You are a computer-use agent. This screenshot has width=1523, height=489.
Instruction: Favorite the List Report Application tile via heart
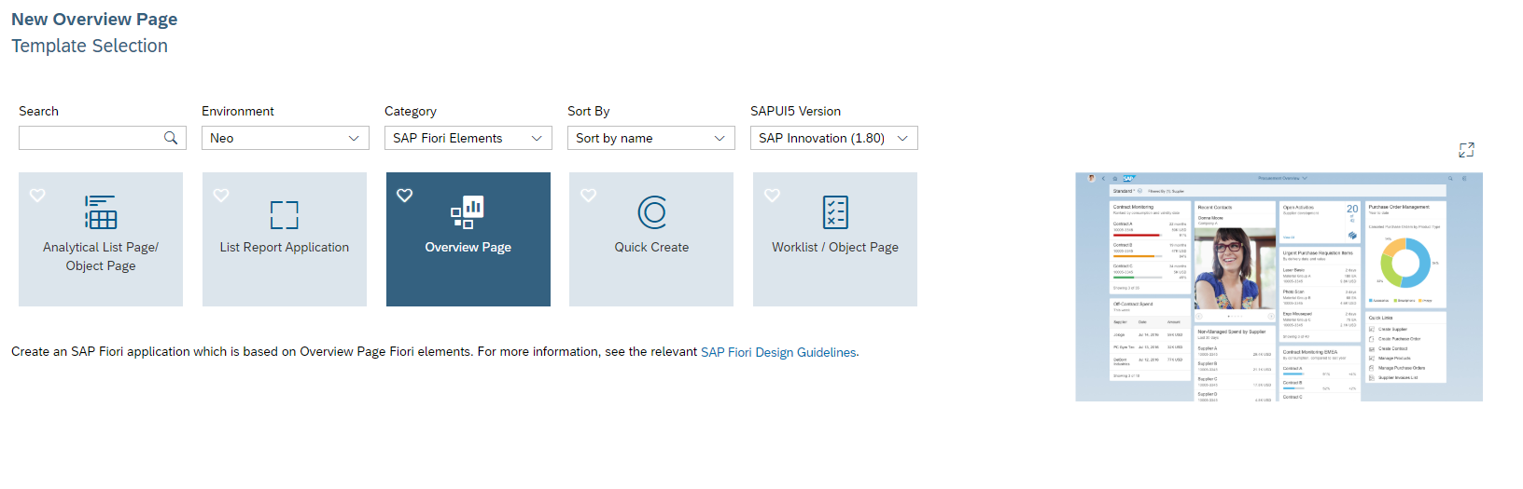(x=221, y=196)
